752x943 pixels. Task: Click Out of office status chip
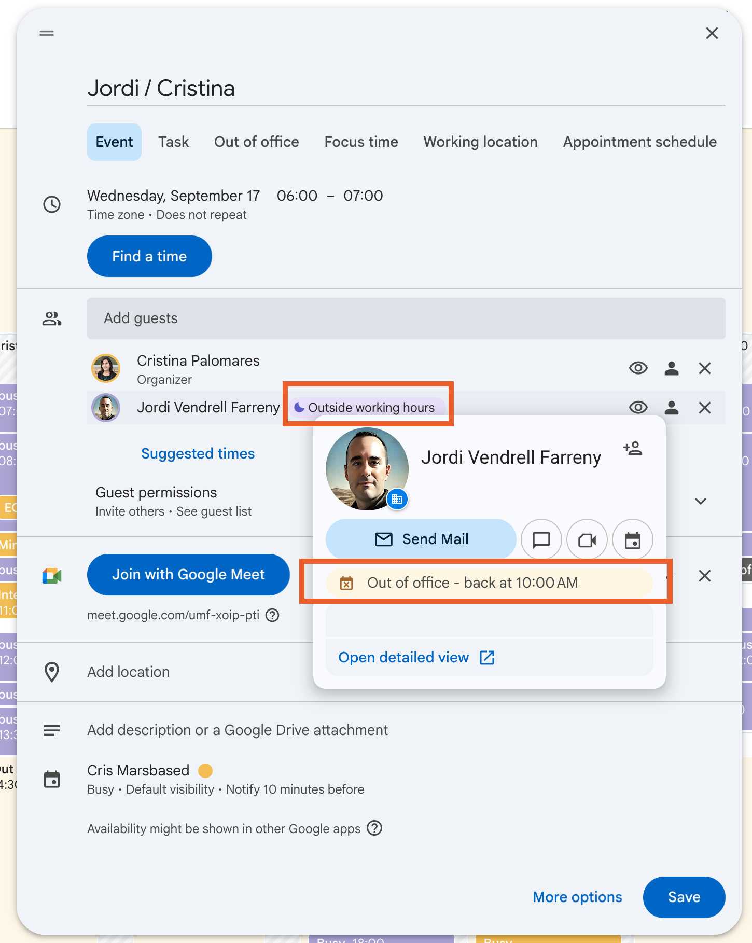[489, 583]
